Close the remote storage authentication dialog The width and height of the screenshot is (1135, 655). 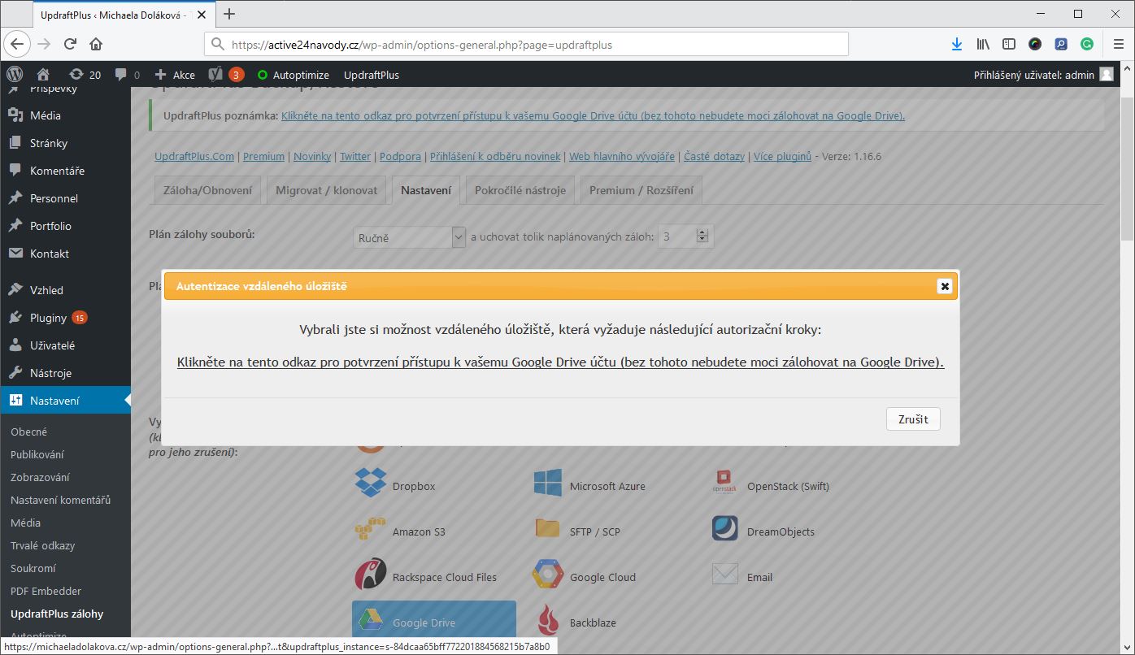point(944,286)
